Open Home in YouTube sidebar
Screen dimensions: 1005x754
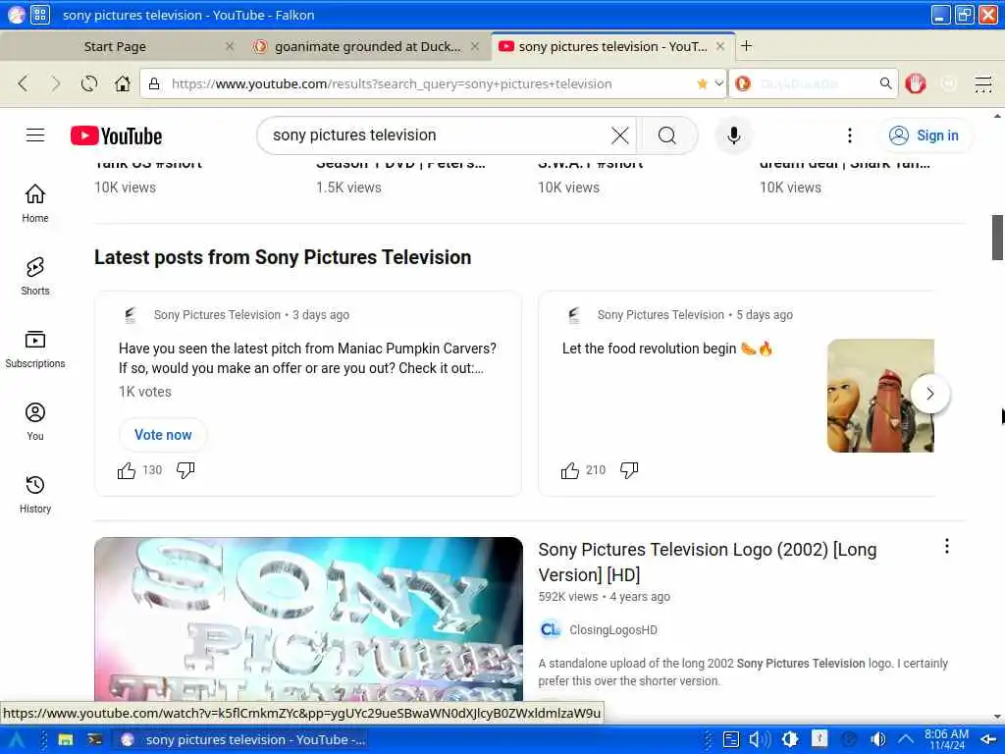point(35,203)
